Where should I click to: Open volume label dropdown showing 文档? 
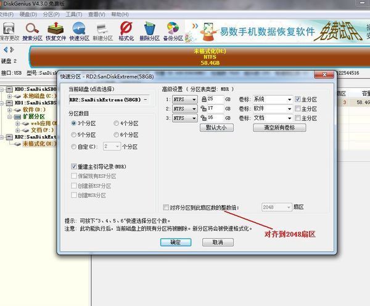[273, 118]
